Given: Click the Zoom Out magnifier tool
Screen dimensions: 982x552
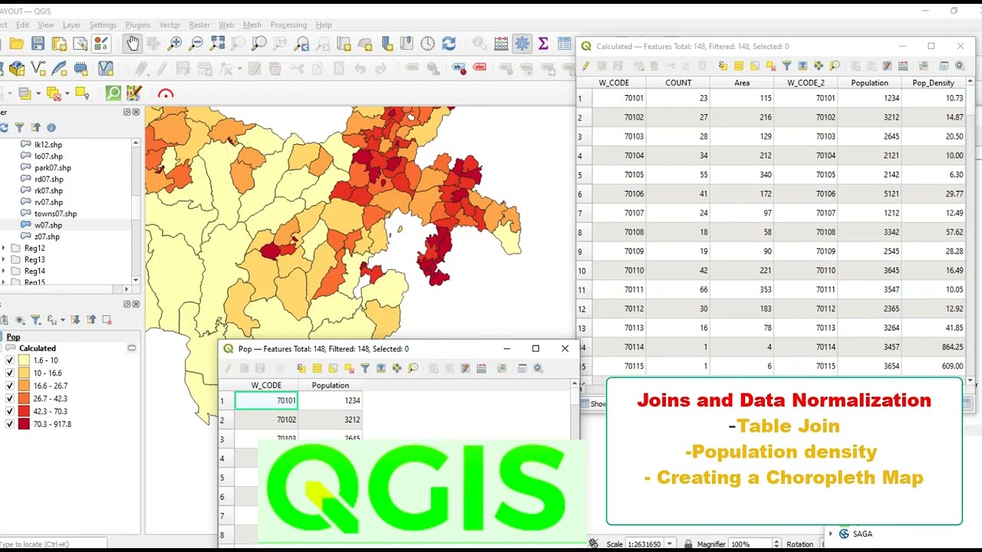Looking at the screenshot, I should click(x=196, y=44).
